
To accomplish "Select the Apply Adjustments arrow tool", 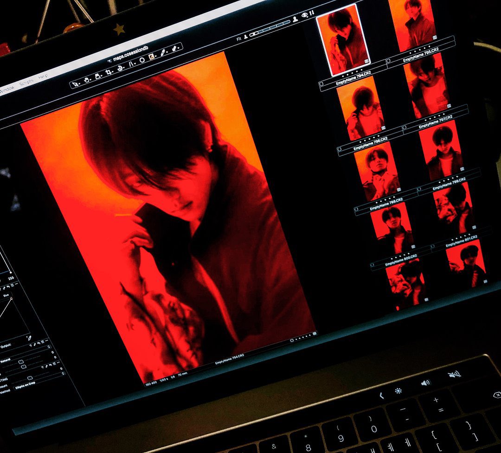I will pos(174,49).
